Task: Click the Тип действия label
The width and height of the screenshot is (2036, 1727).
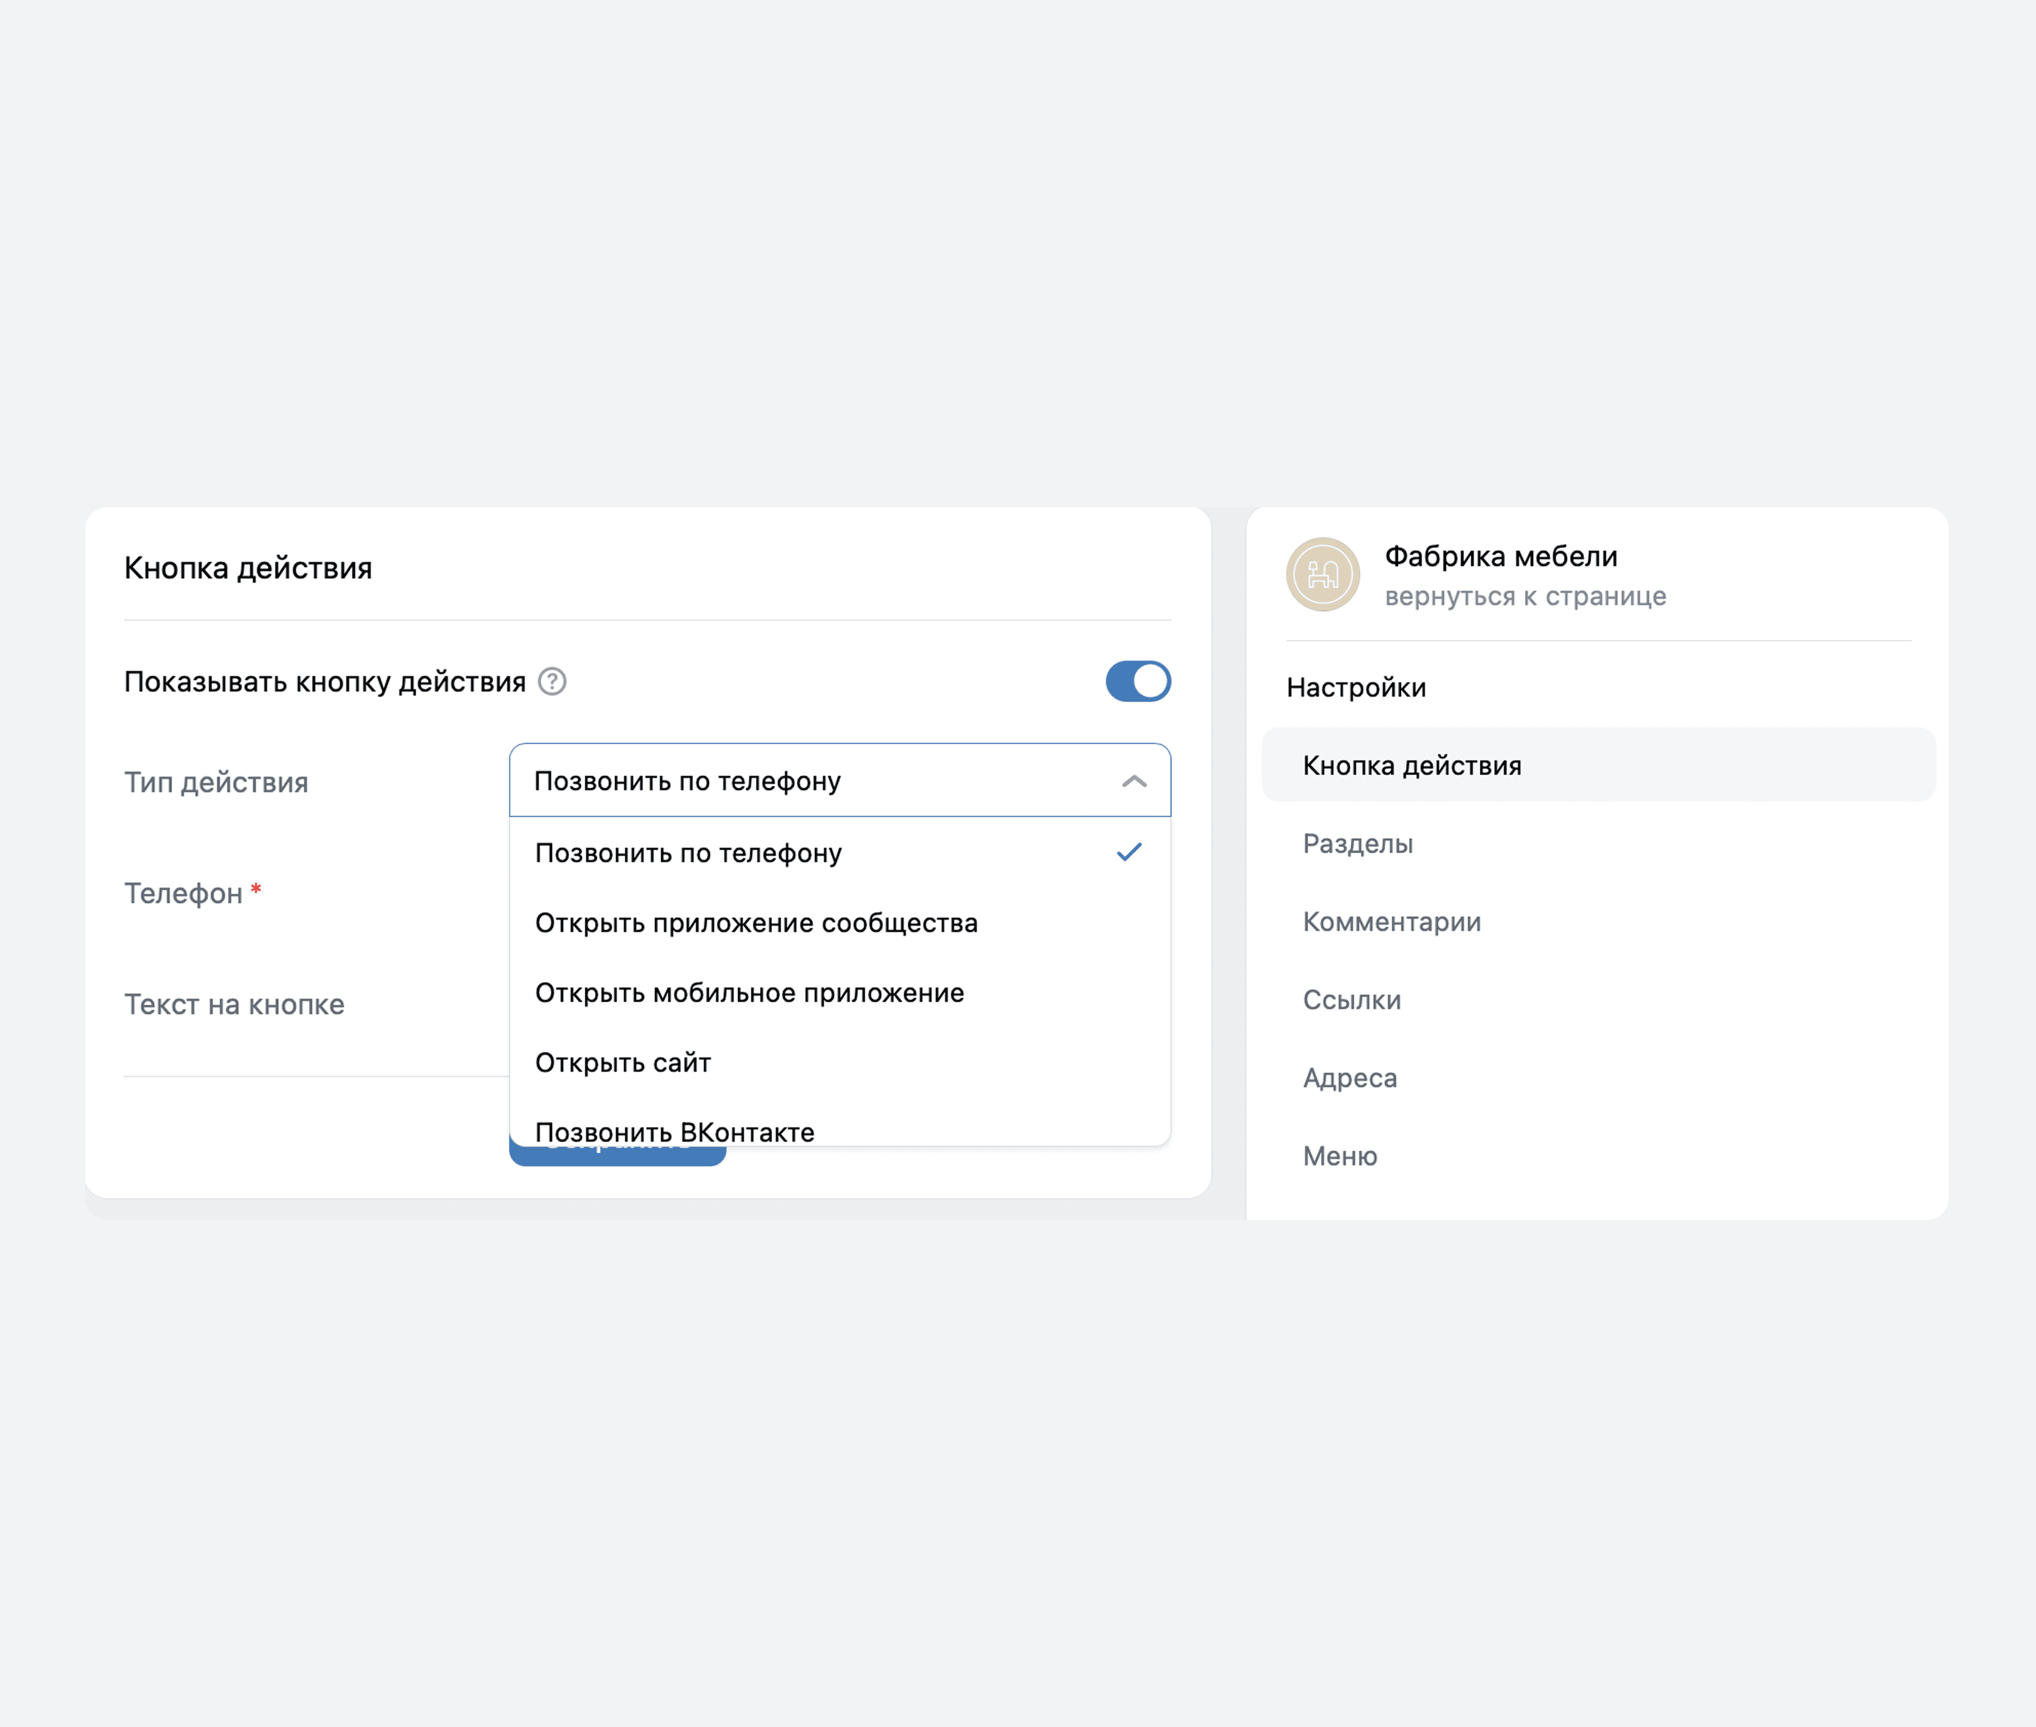Action: 215,782
